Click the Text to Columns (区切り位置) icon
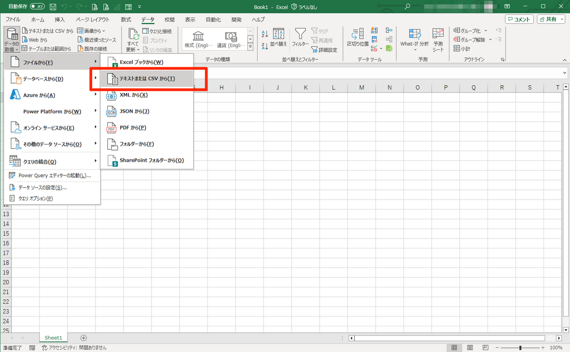 tap(357, 35)
